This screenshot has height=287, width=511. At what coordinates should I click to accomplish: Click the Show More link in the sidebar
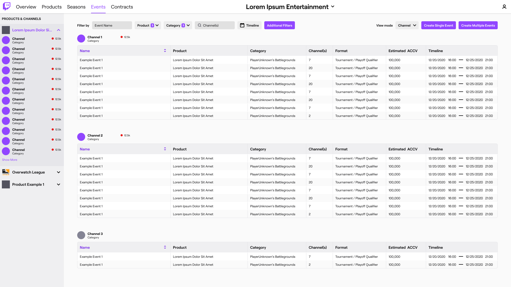[9, 159]
